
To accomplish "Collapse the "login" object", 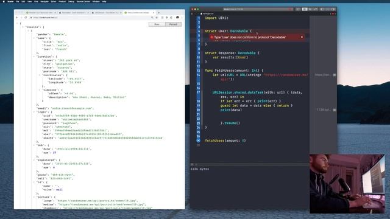I will point(34,112).
